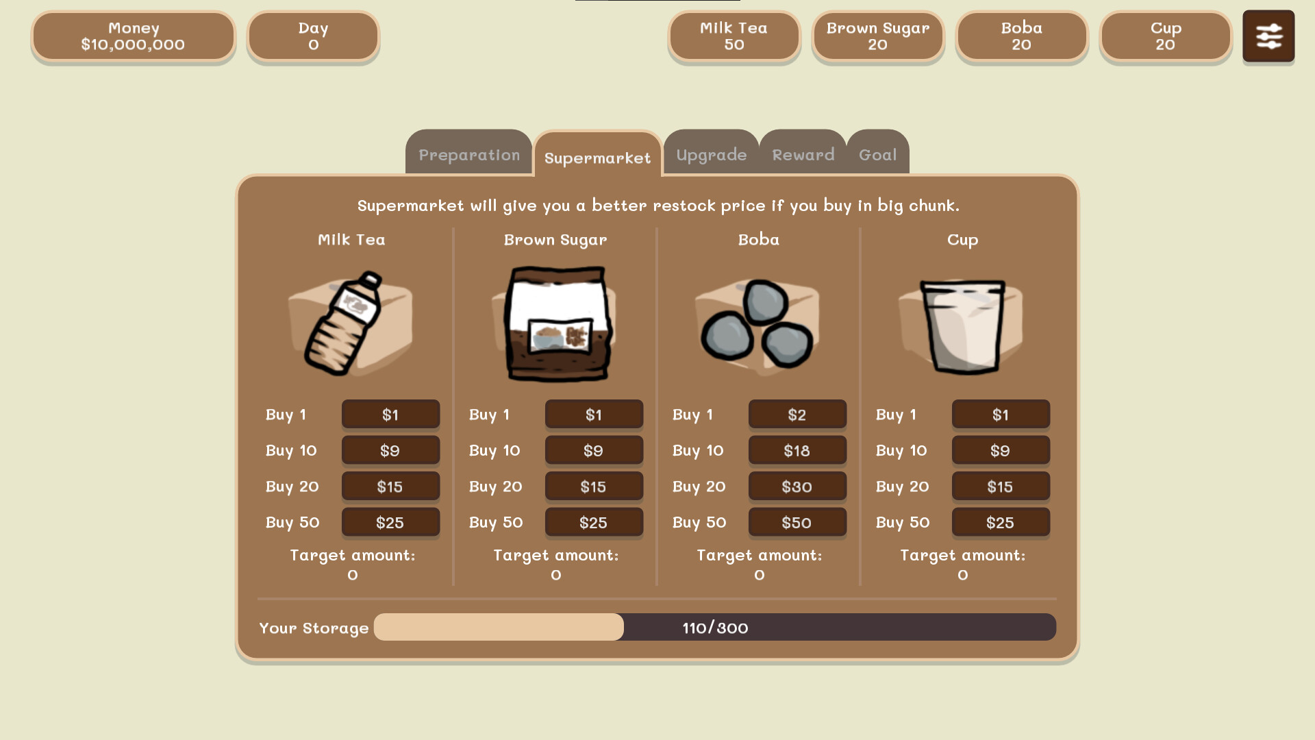Expand Boba target amount setting

(x=760, y=564)
